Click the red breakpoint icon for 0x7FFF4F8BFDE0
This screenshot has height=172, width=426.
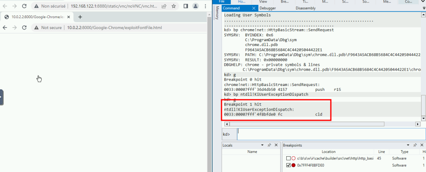click(293, 165)
